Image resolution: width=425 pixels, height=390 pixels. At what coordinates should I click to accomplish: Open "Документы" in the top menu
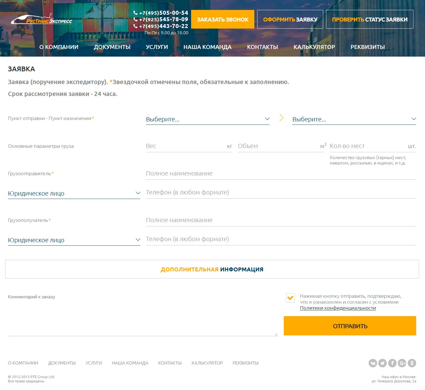coord(112,47)
